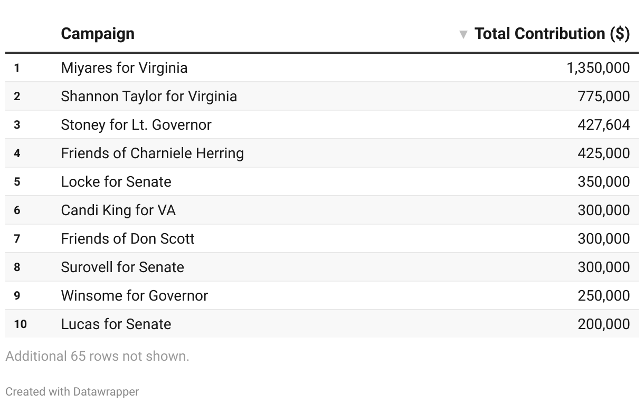Click the Campaign column header

point(98,34)
